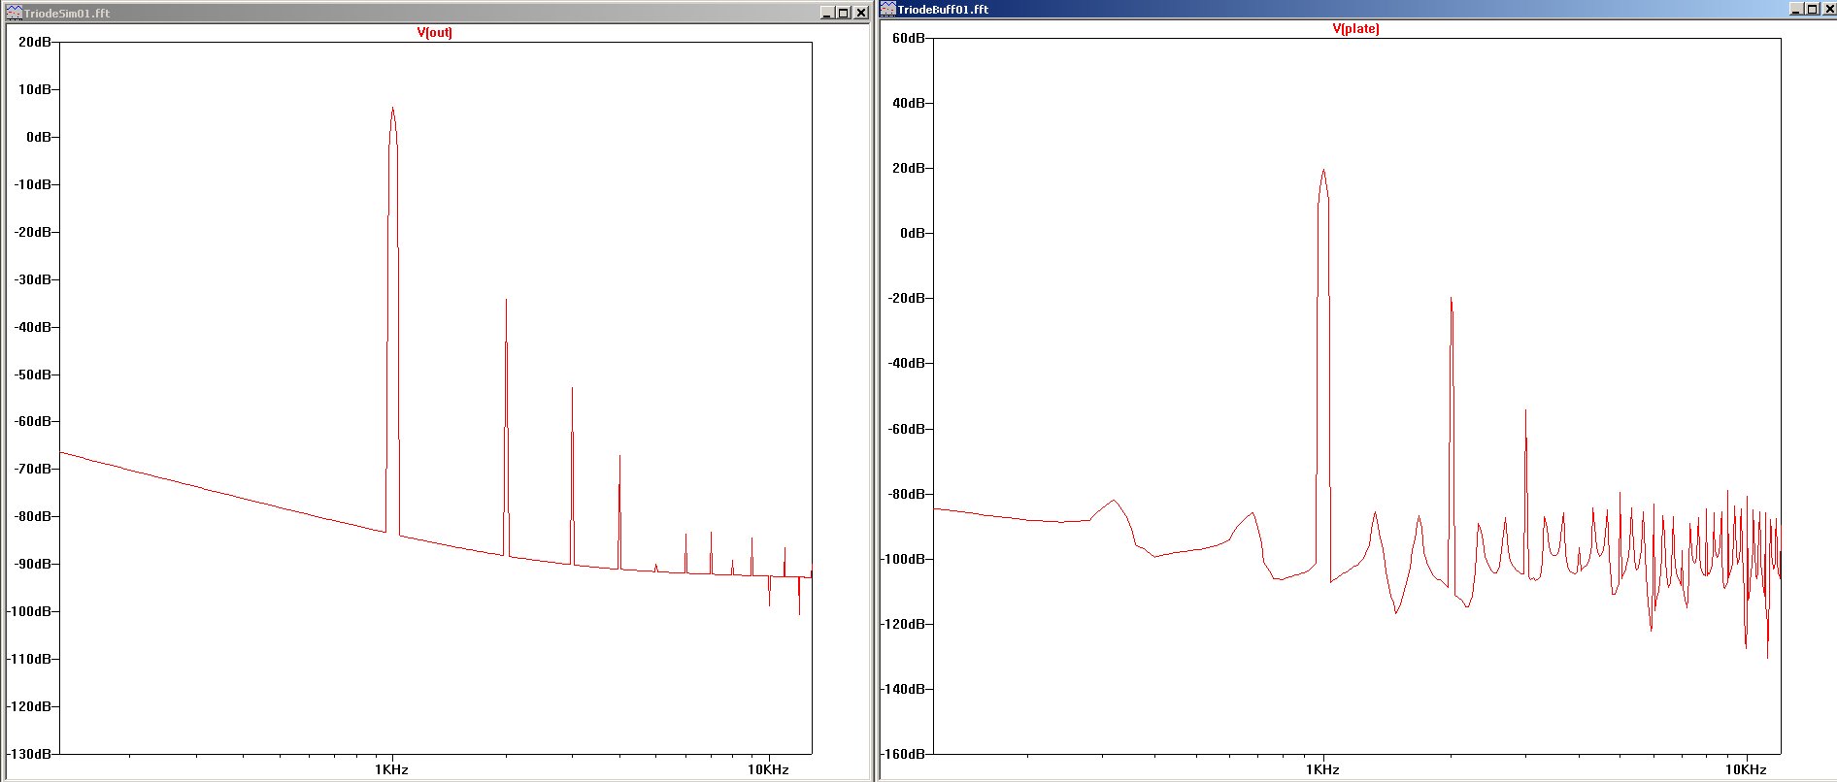Click -140dB on the V(plate) vertical axis
Viewport: 1837px width, 782px height.
coord(904,689)
